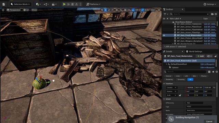219x123 pixels.
Task: Change the grid snap value 10
Action: (x=129, y=10)
